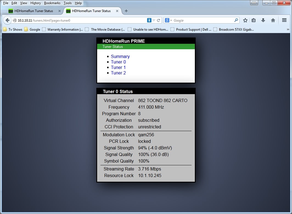
Task: Open the Tuner 1 link
Action: click(118, 67)
